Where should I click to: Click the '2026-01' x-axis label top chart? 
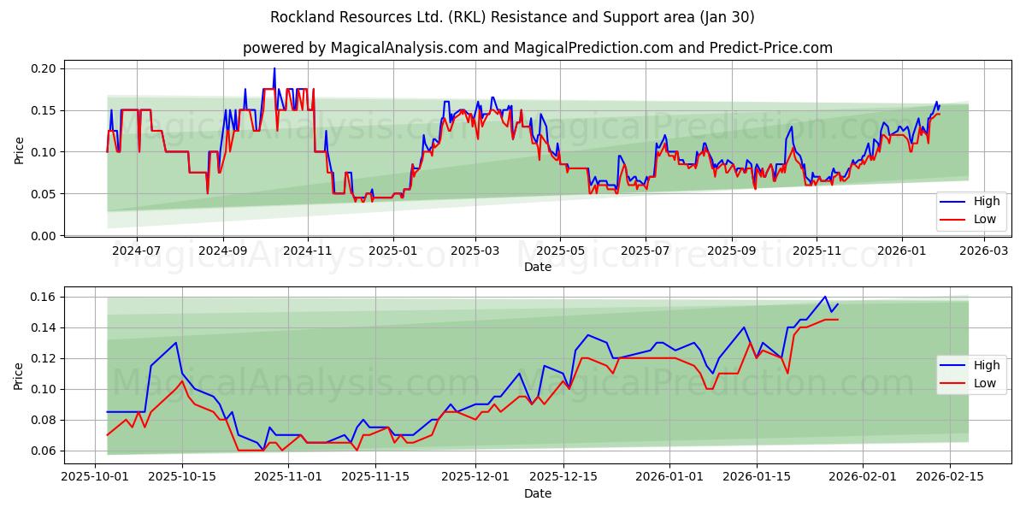pos(902,251)
